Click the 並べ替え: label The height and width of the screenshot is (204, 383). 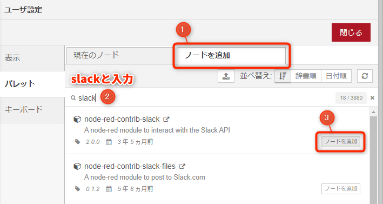(256, 76)
